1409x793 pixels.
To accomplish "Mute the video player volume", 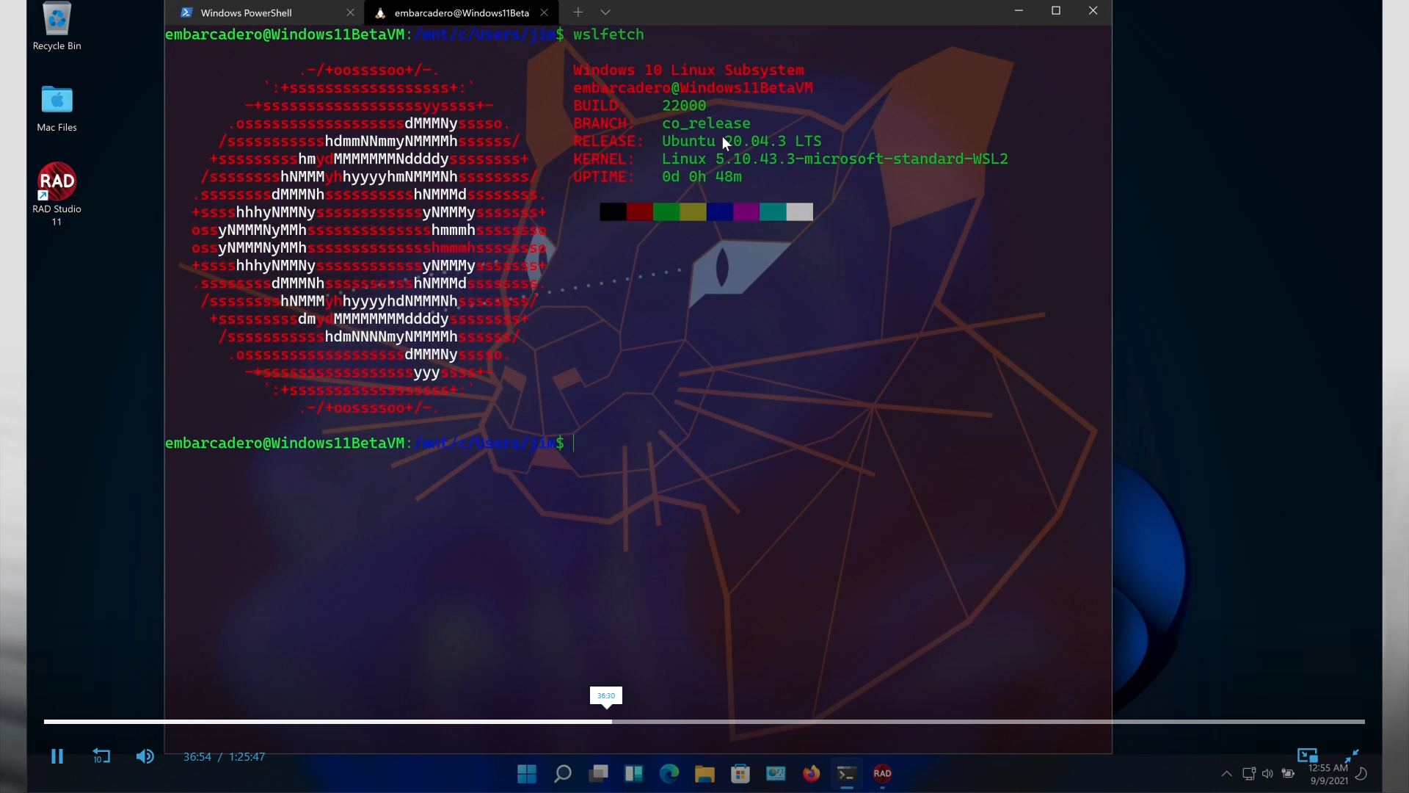I will 145,756.
